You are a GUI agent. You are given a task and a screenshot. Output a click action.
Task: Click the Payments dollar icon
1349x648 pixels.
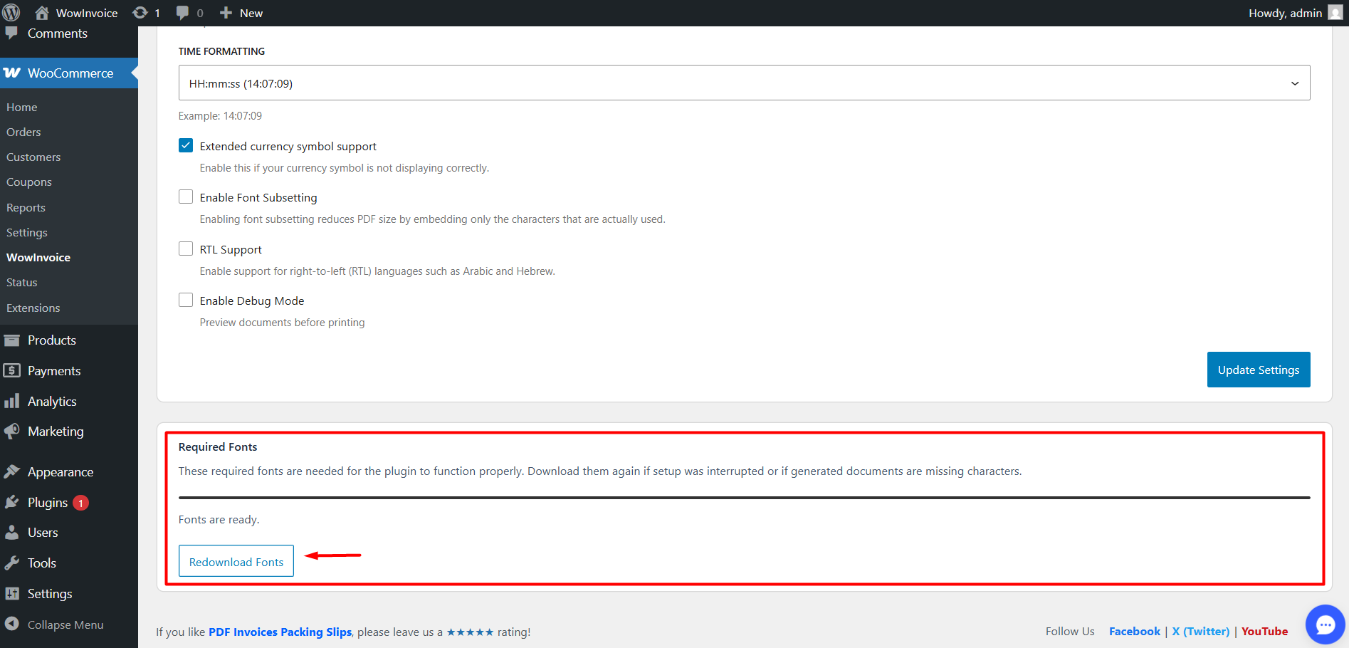(x=12, y=371)
